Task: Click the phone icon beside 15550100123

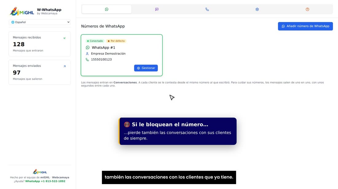Action: 87,59
